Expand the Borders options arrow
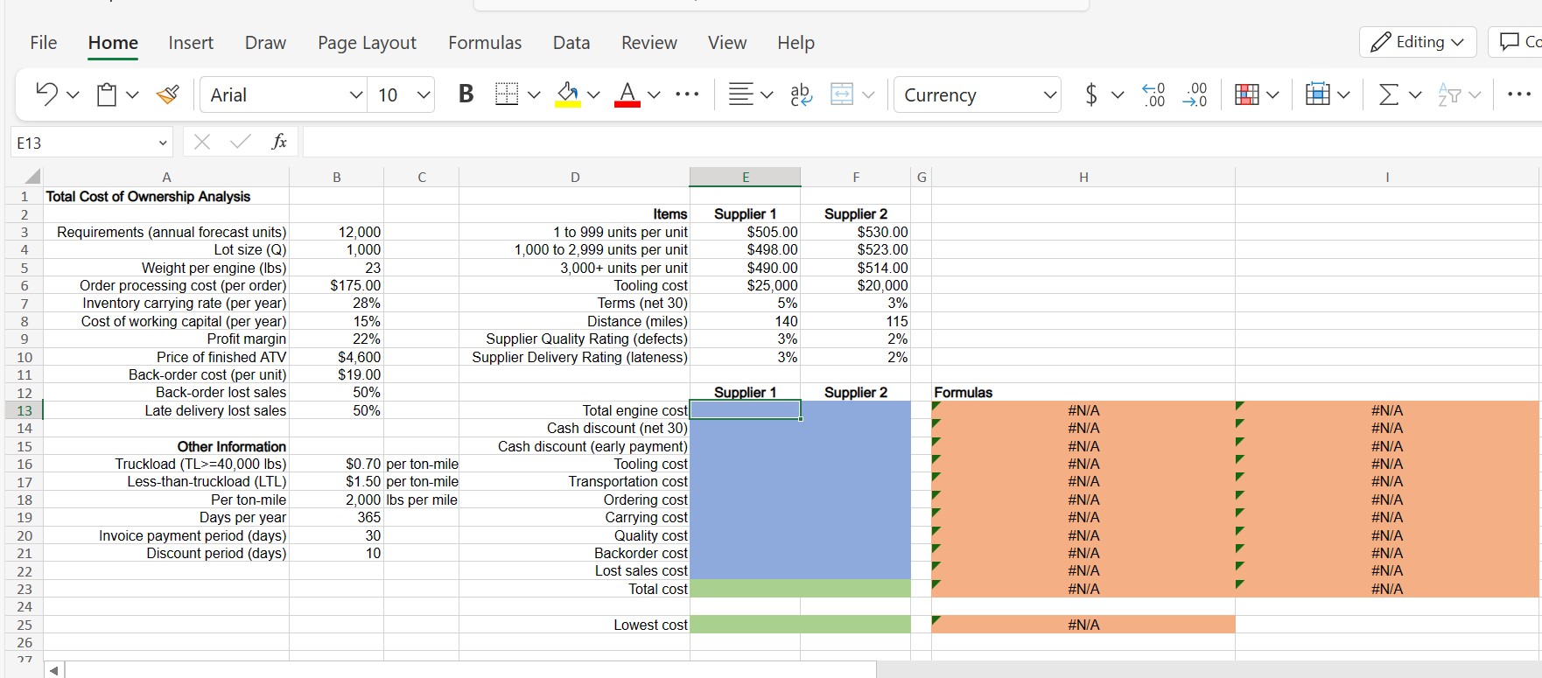 [534, 94]
